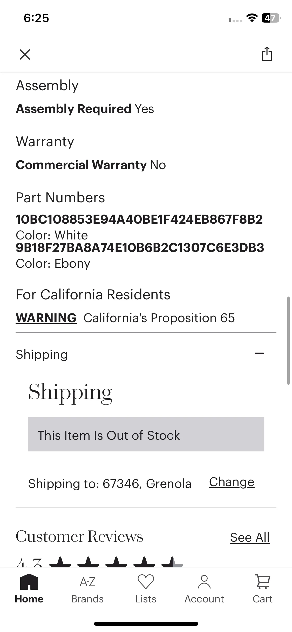Change the shipping zip code
The width and height of the screenshot is (292, 632).
(x=232, y=482)
